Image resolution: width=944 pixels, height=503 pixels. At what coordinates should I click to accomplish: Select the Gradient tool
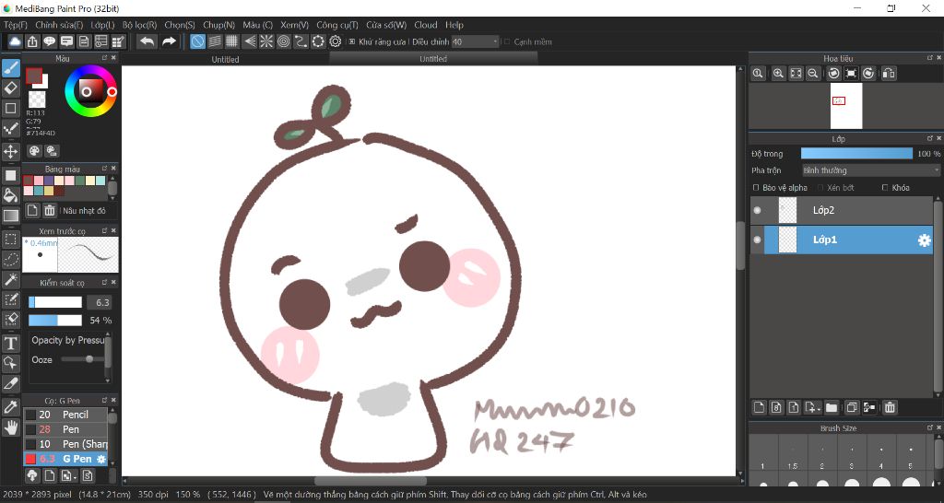[x=11, y=216]
